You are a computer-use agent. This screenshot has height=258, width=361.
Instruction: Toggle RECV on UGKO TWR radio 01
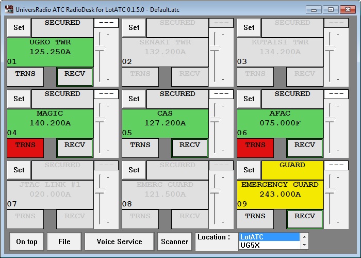coord(75,77)
